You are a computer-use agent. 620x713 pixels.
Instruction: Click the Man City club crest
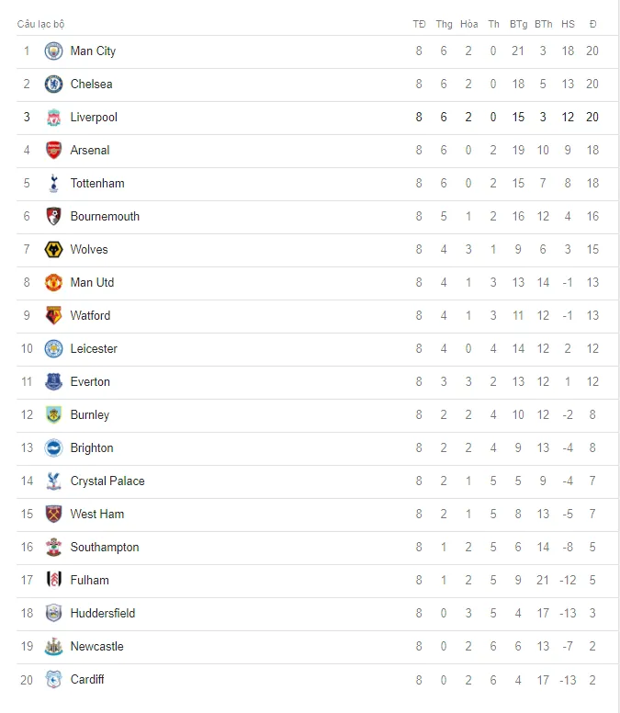53,51
